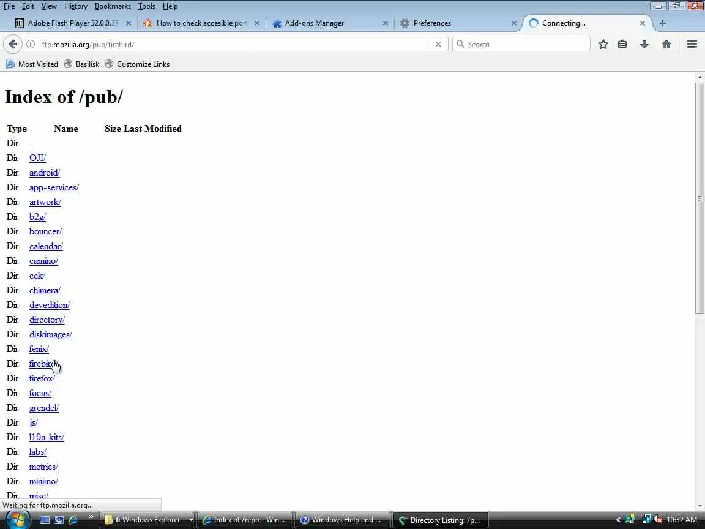This screenshot has height=529, width=705.
Task: Open Most Visited bookmarks folder
Action: [x=32, y=64]
